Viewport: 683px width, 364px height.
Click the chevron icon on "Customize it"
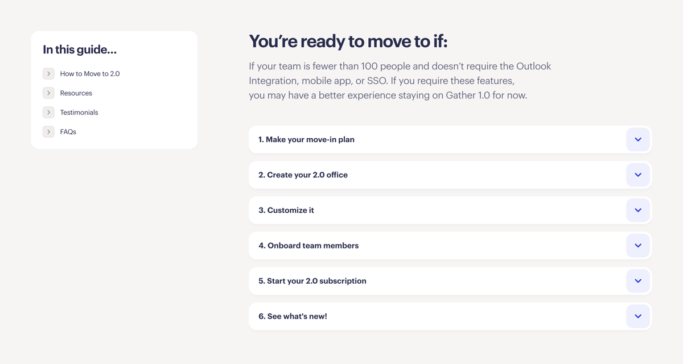[x=638, y=210]
